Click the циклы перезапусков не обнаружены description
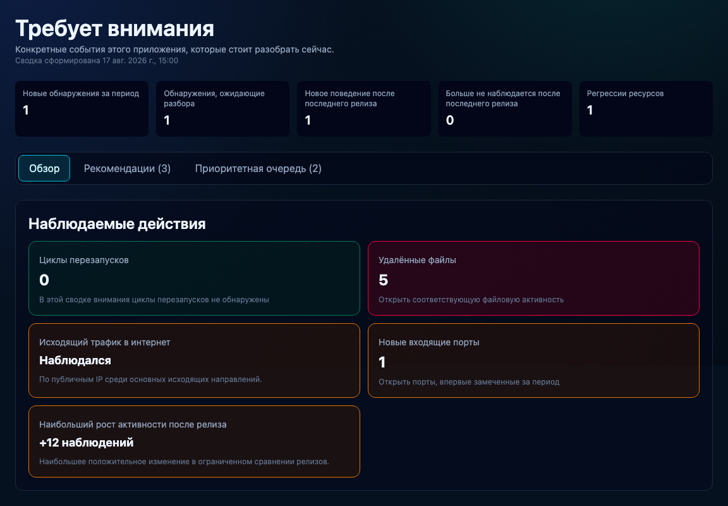The height and width of the screenshot is (506, 728). point(154,300)
